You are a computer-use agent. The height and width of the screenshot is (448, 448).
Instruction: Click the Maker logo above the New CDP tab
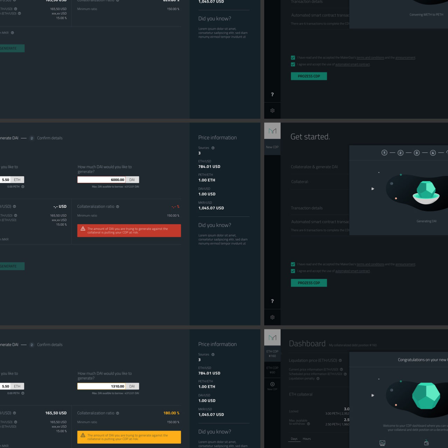point(272,131)
